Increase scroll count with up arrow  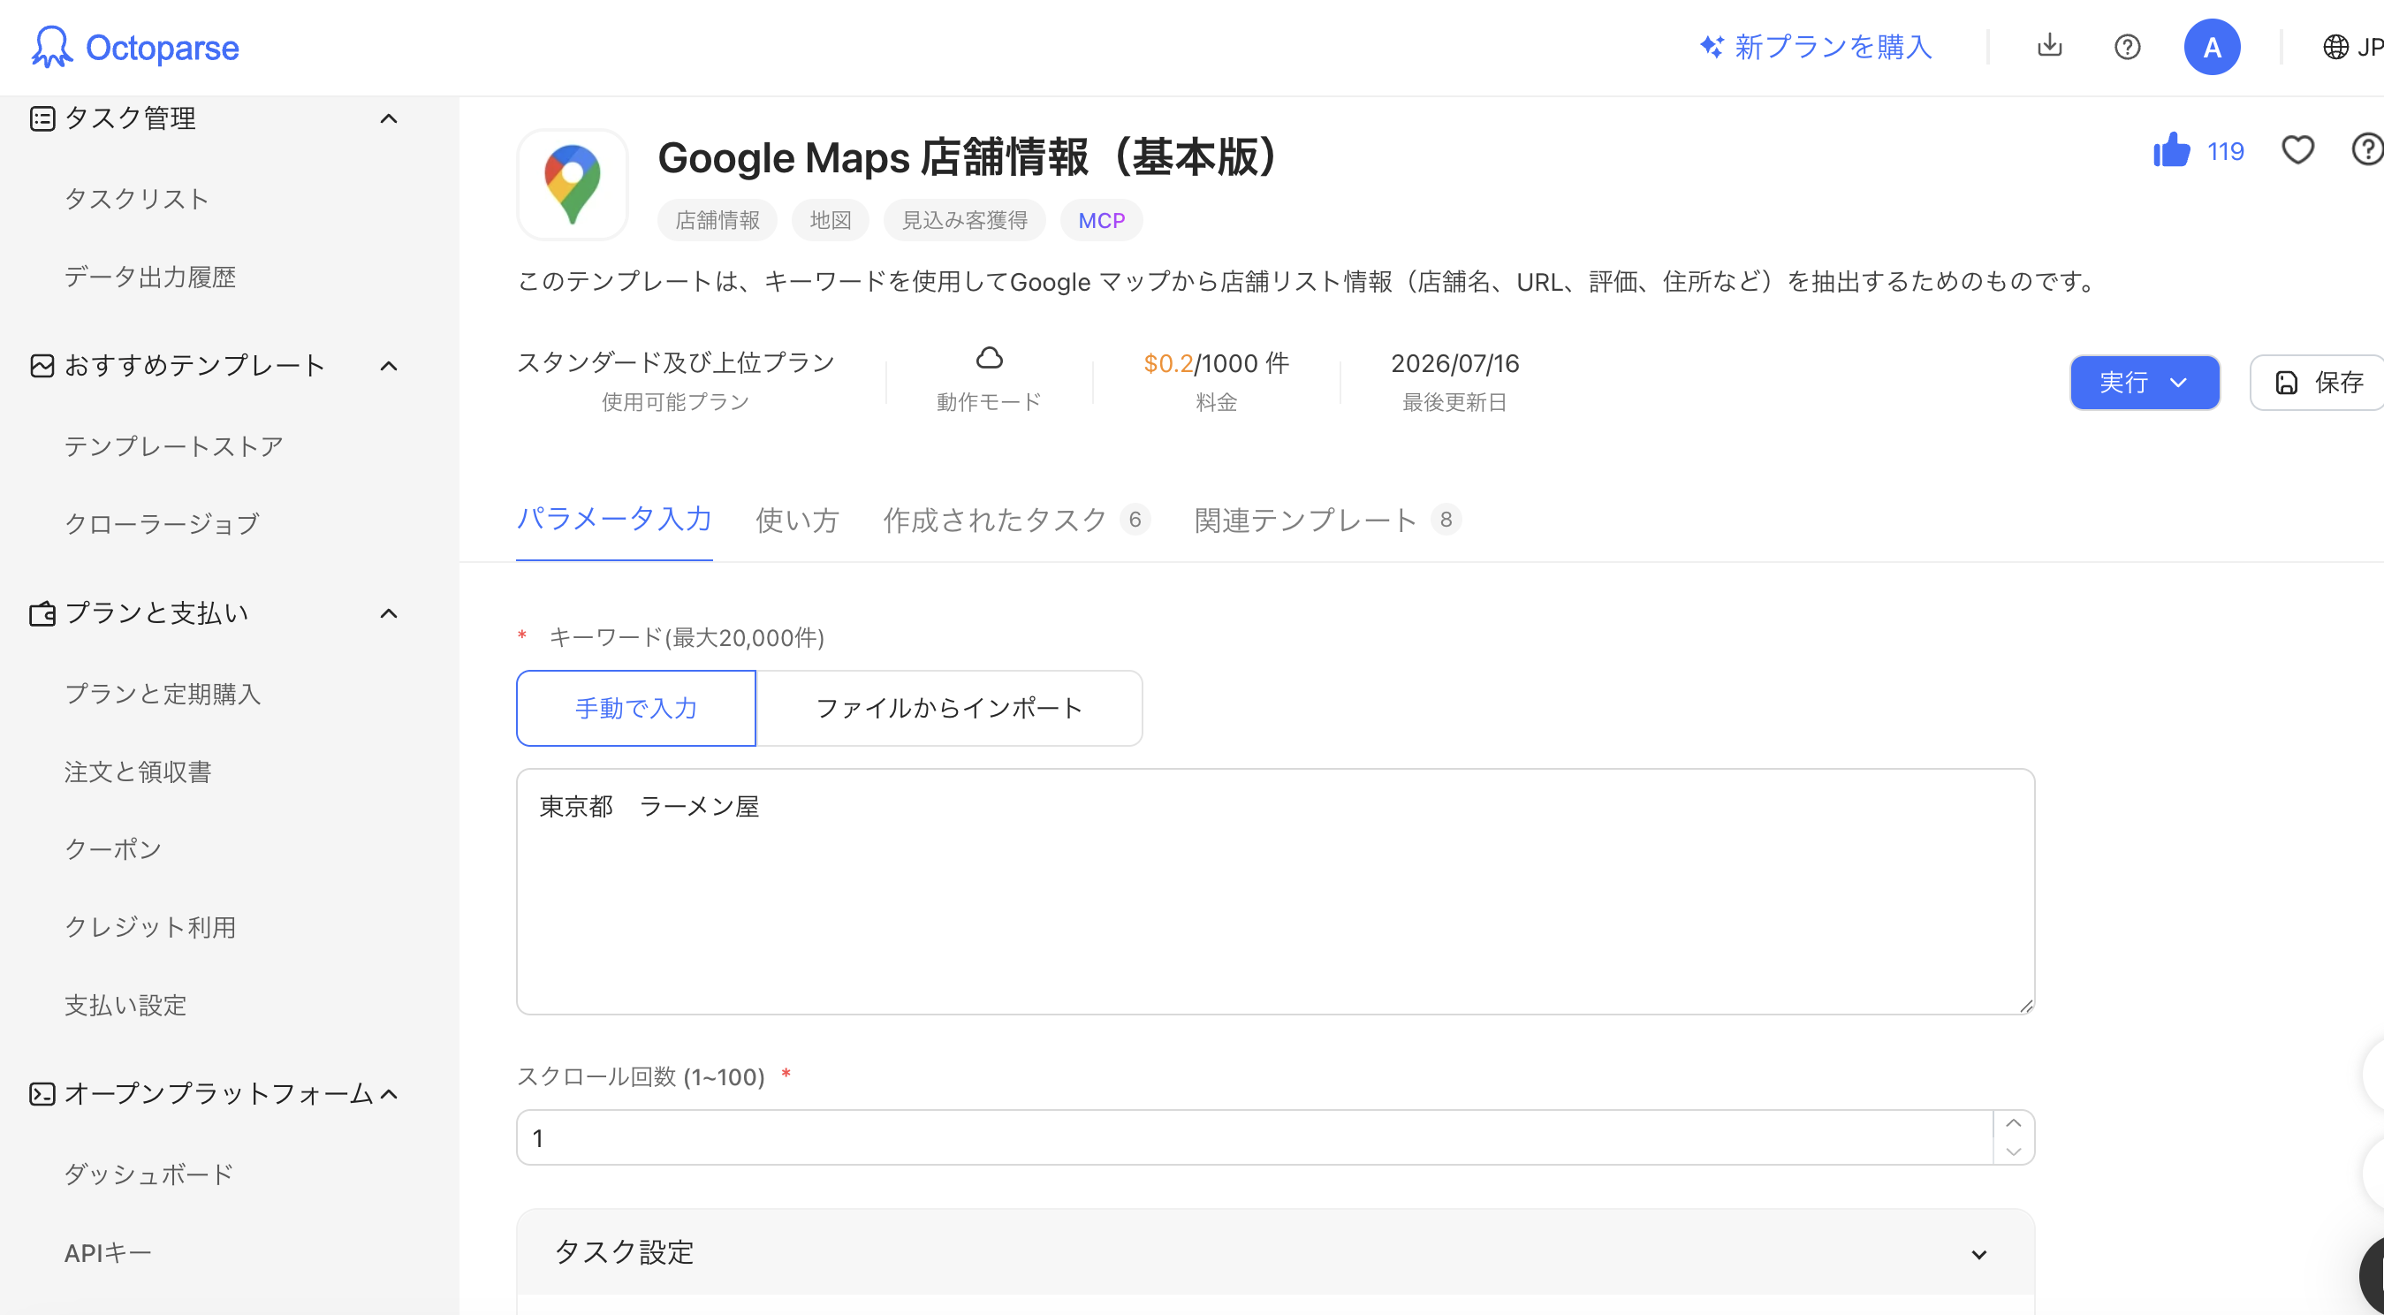(2012, 1122)
